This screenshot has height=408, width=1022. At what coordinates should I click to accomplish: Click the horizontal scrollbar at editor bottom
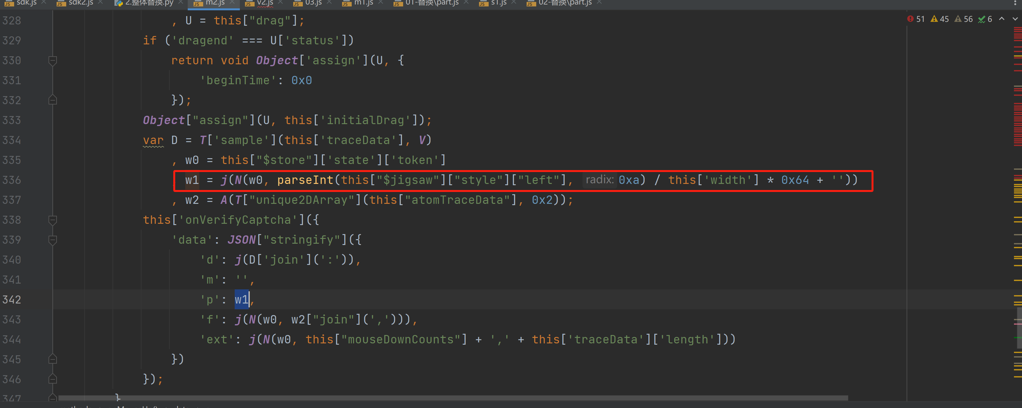[x=452, y=398]
